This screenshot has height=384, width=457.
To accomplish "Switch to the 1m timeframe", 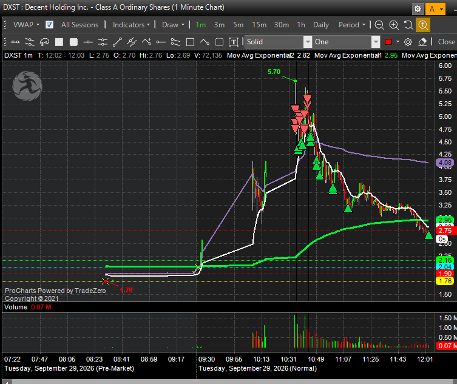I will tap(201, 25).
